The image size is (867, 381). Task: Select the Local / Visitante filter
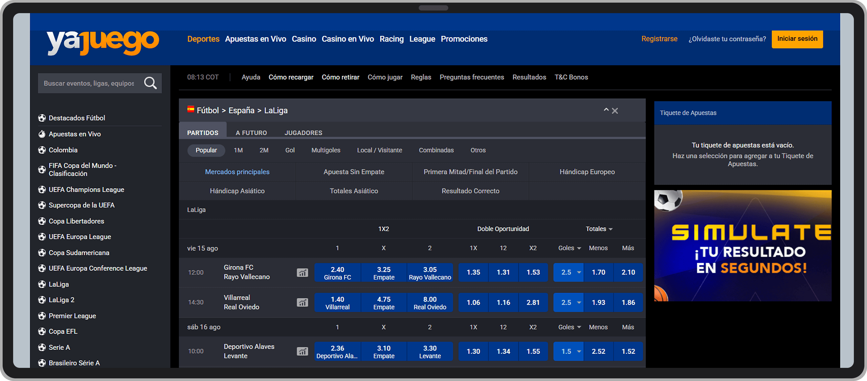(380, 150)
